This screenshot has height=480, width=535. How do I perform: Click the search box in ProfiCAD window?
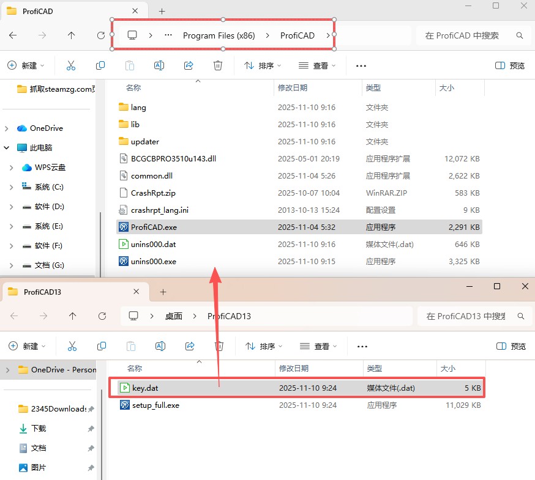[468, 35]
